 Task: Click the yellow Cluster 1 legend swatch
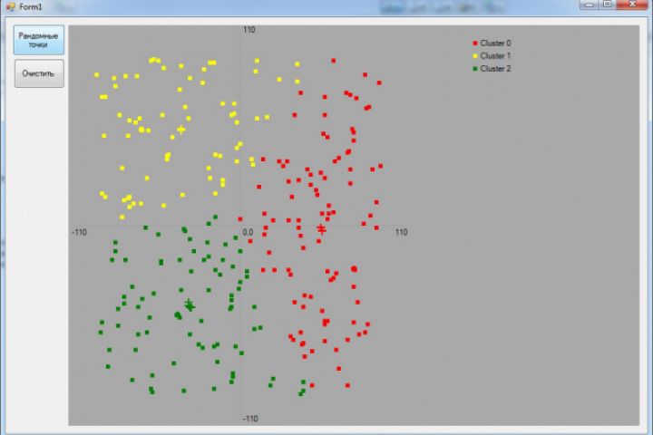click(x=475, y=56)
